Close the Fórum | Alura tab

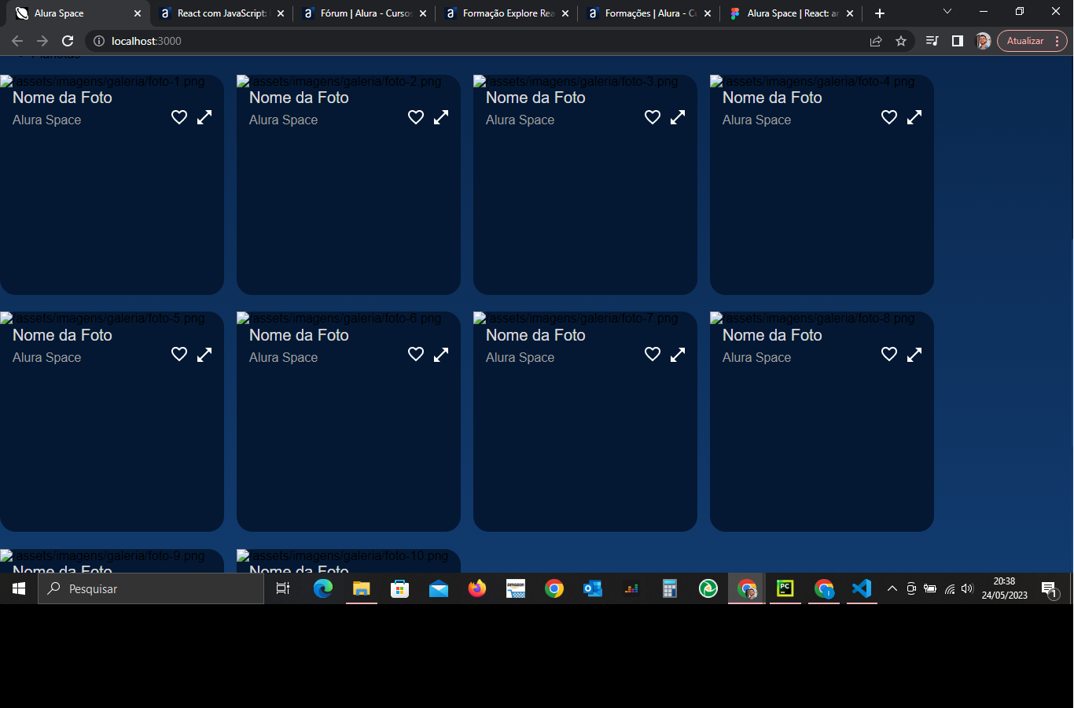pyautogui.click(x=423, y=13)
